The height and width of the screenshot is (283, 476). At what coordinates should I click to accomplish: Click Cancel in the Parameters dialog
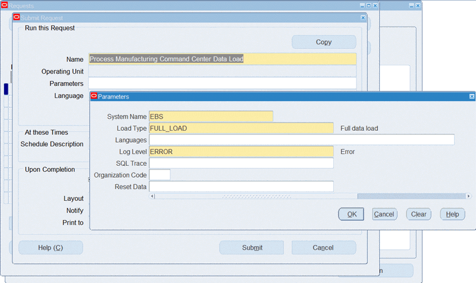pyautogui.click(x=384, y=214)
